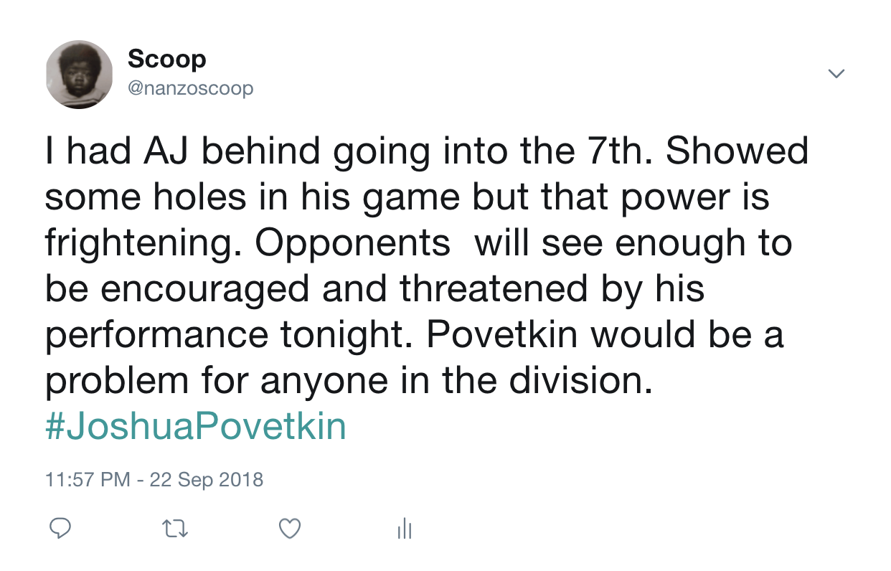Visit the @nanzoscoop handle link

(190, 89)
